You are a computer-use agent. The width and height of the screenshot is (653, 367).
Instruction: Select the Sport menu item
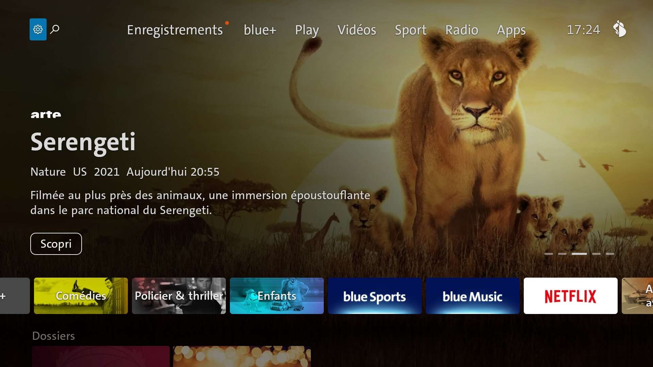411,30
